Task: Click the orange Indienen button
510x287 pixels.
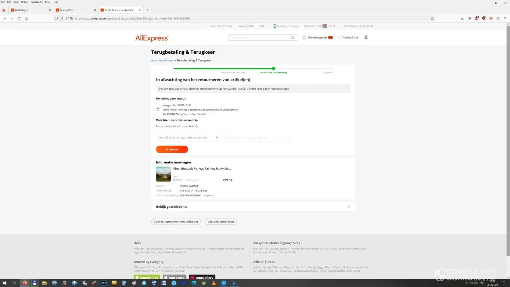Action: click(172, 149)
